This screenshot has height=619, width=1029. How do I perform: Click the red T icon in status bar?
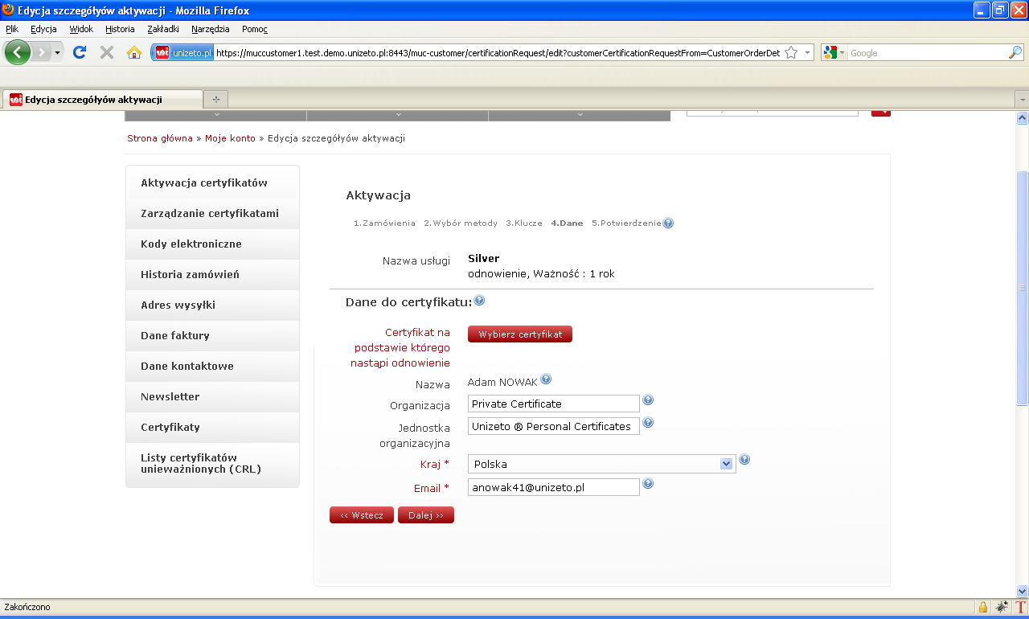point(1021,607)
